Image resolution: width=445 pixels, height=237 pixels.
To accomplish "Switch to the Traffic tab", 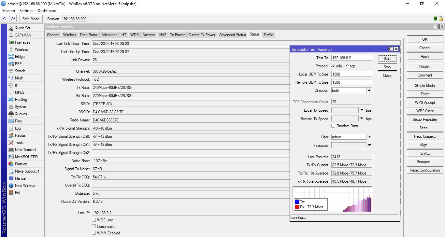I will click(x=268, y=35).
